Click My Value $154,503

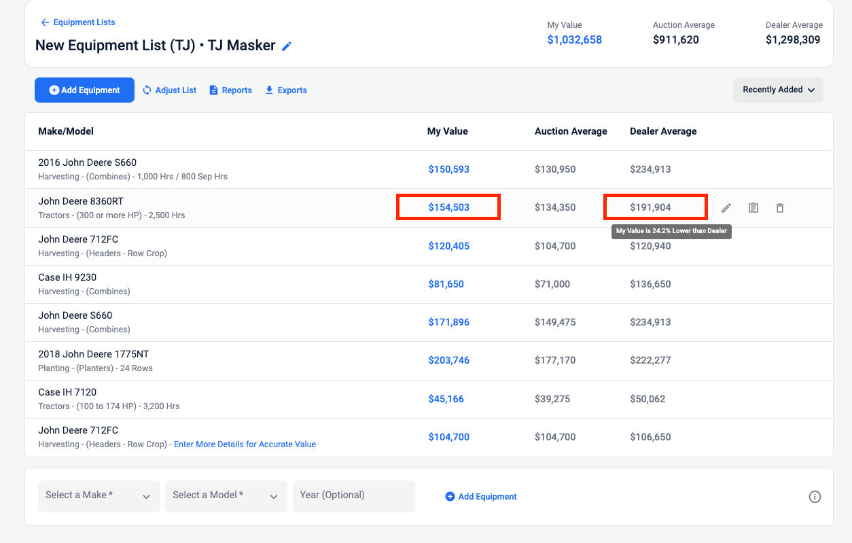tap(448, 207)
